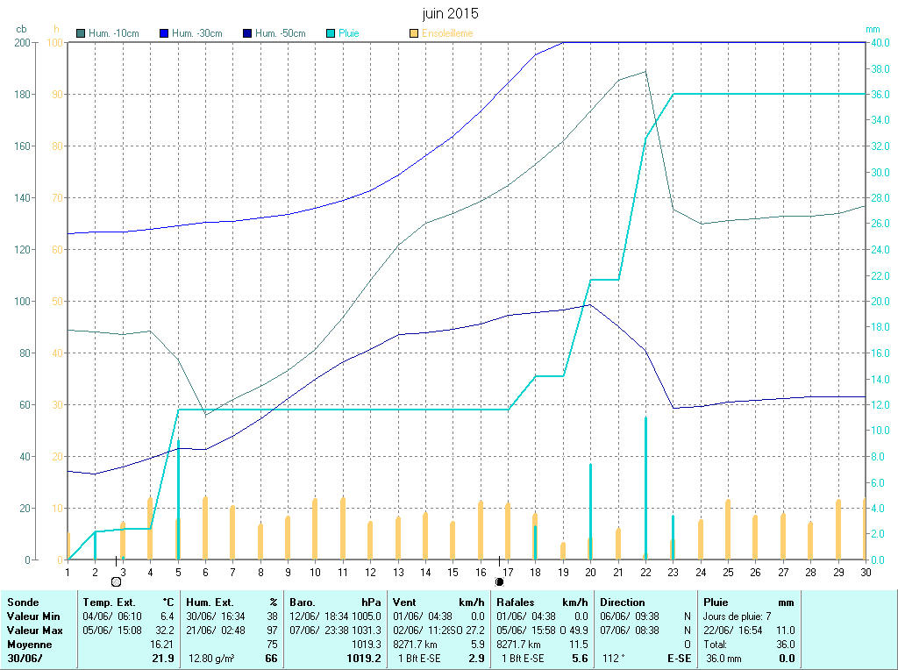898x670 pixels.
Task: Click the Pluie legend color box
Action: click(331, 33)
